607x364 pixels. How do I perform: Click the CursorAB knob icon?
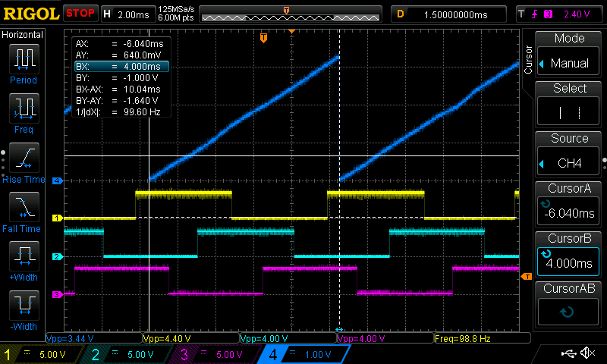(x=567, y=312)
